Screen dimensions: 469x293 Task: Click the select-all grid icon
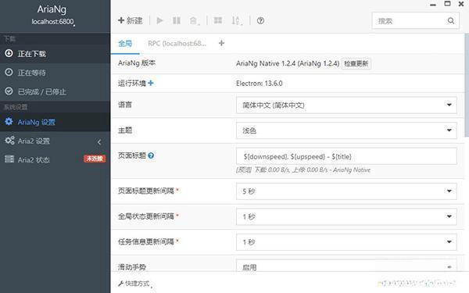[x=218, y=20]
